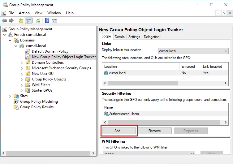Click the Group Policy Management root node icon
This screenshot has height=164, width=233.
coord(4,29)
